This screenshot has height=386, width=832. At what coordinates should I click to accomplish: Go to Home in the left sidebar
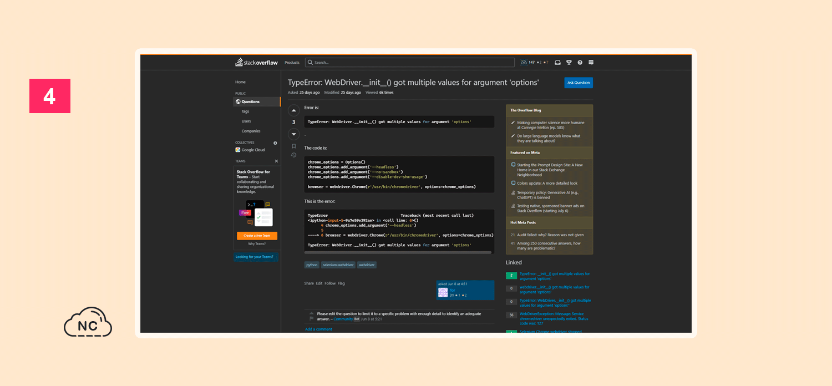pyautogui.click(x=240, y=82)
